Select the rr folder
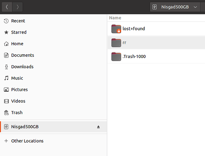This screenshot has width=205, height=156. 156,43
